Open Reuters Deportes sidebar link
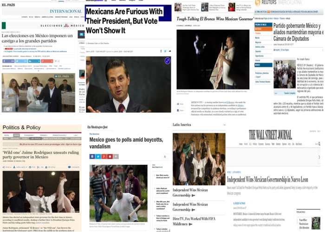Screen dimensions: 325x232 (x=258, y=52)
